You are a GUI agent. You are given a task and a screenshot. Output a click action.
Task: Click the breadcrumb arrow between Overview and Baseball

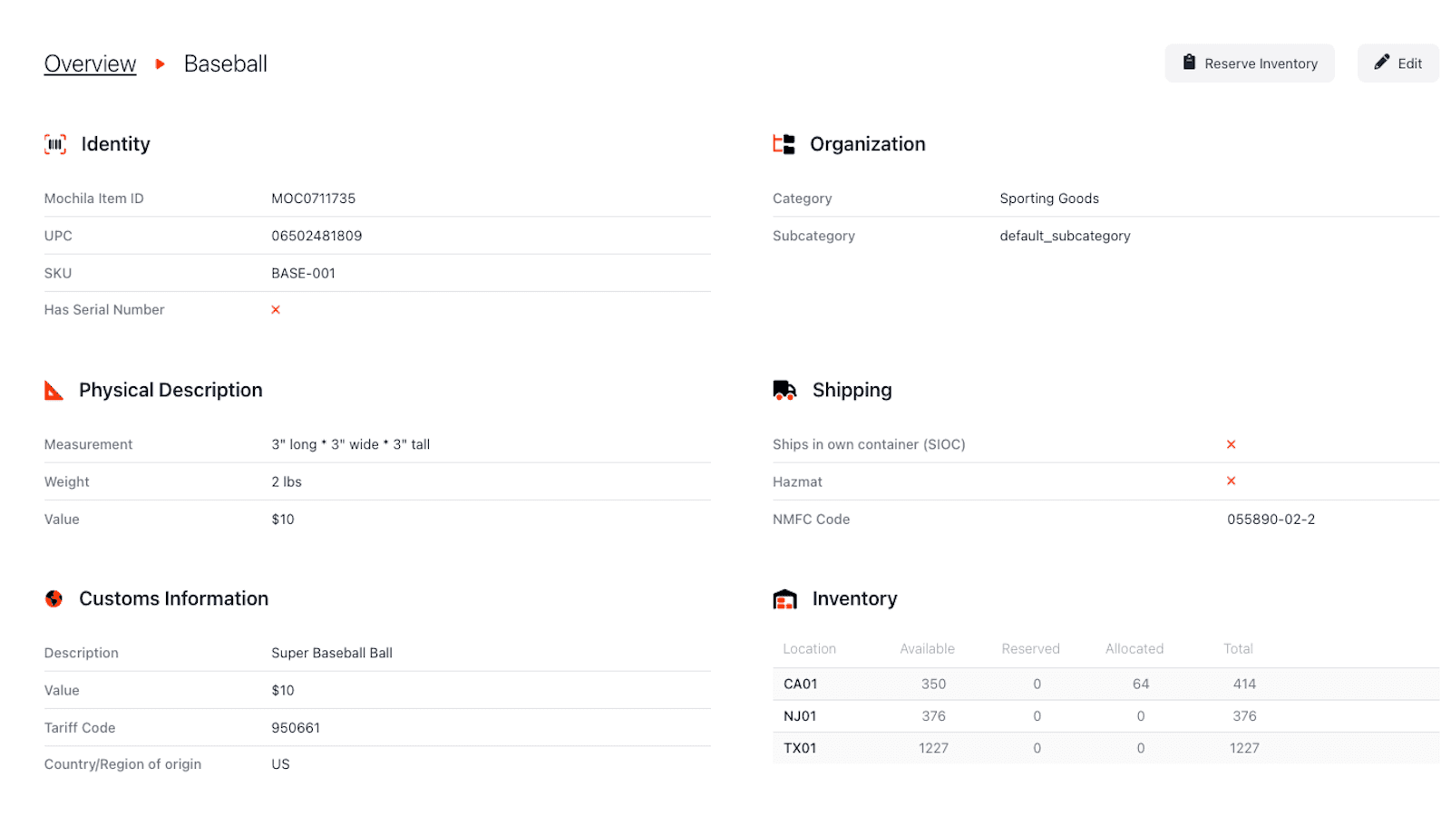(x=160, y=63)
